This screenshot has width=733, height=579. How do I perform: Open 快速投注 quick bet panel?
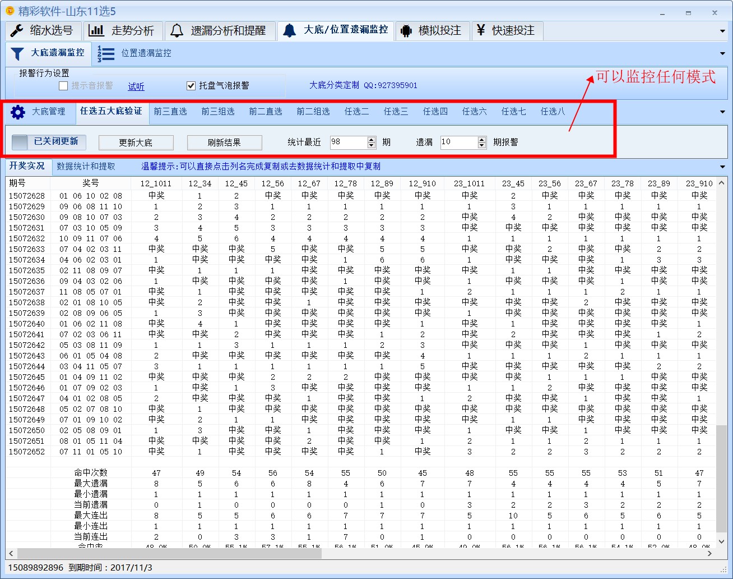(507, 30)
